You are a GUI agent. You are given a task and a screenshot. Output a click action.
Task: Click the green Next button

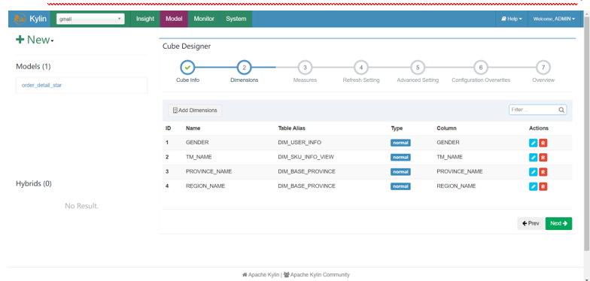[558, 223]
